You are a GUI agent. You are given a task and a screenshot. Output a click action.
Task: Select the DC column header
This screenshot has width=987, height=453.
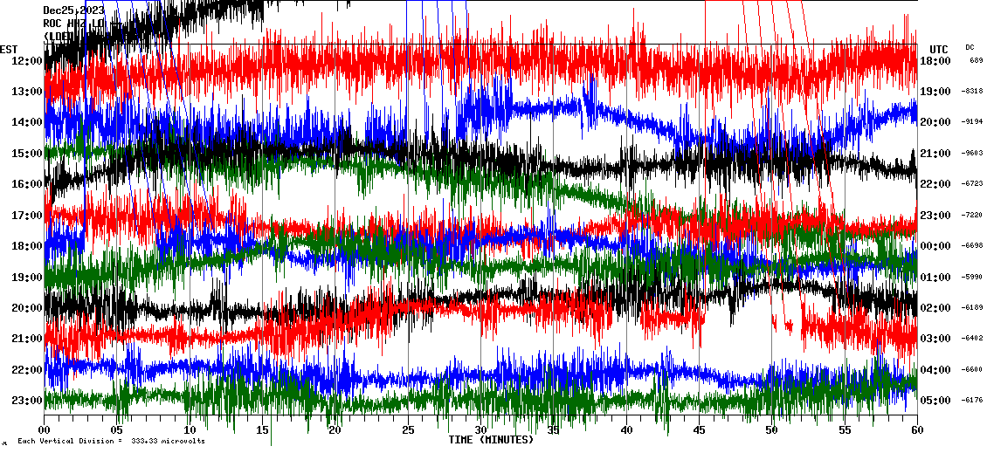pos(970,47)
